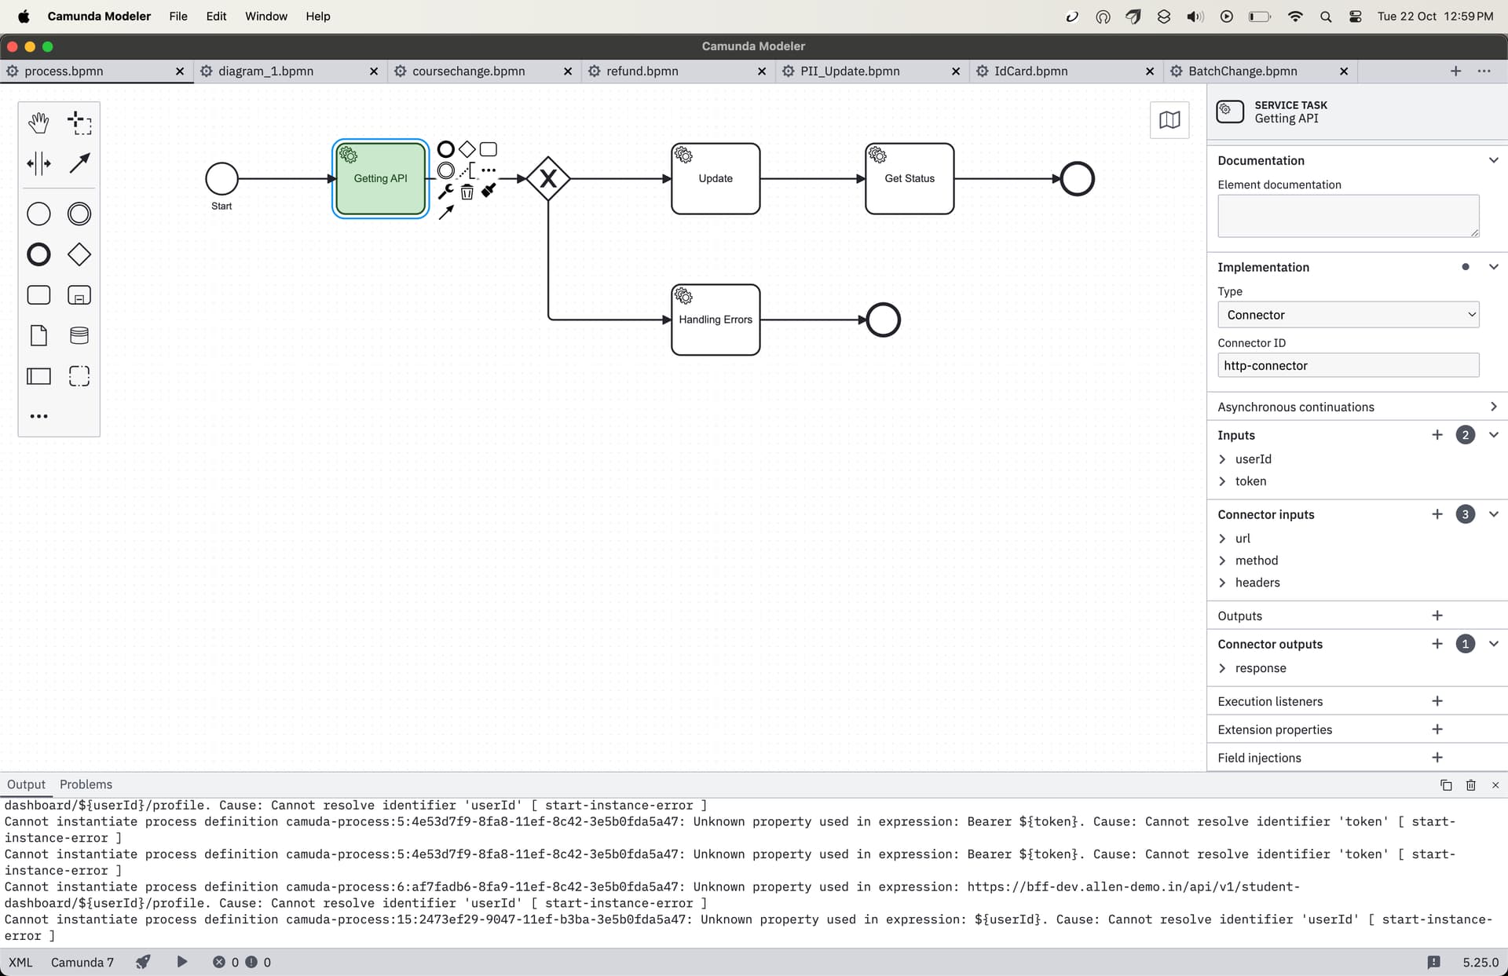Append end event from context pad
The width and height of the screenshot is (1508, 976).
[x=445, y=149]
